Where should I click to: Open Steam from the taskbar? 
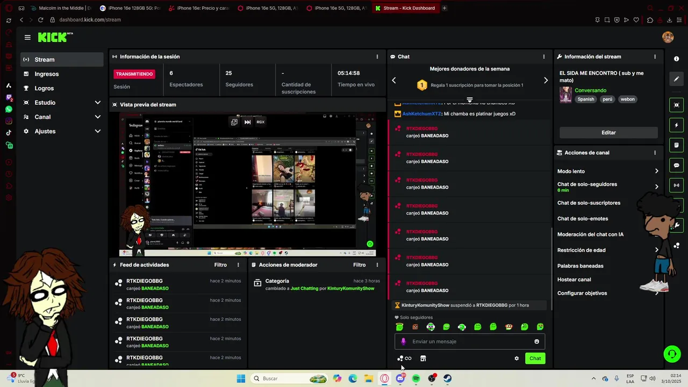click(x=447, y=378)
